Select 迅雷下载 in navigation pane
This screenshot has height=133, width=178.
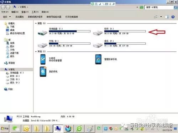(12, 53)
